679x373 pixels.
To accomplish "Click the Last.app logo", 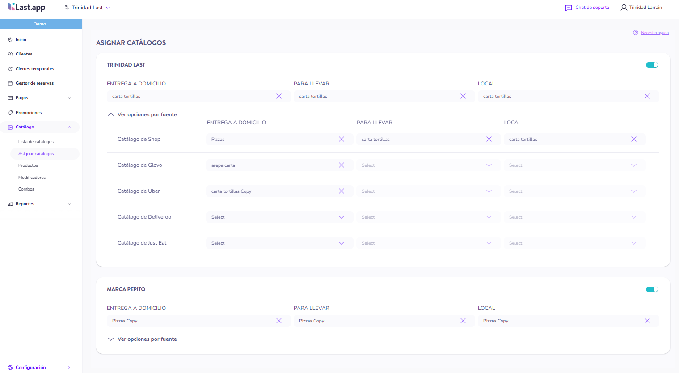I will pyautogui.click(x=26, y=7).
